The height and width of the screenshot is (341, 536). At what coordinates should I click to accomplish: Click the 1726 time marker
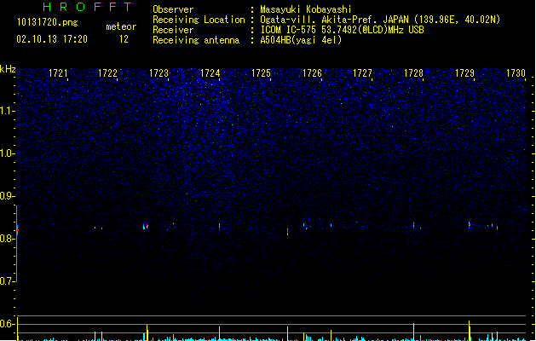pos(313,73)
